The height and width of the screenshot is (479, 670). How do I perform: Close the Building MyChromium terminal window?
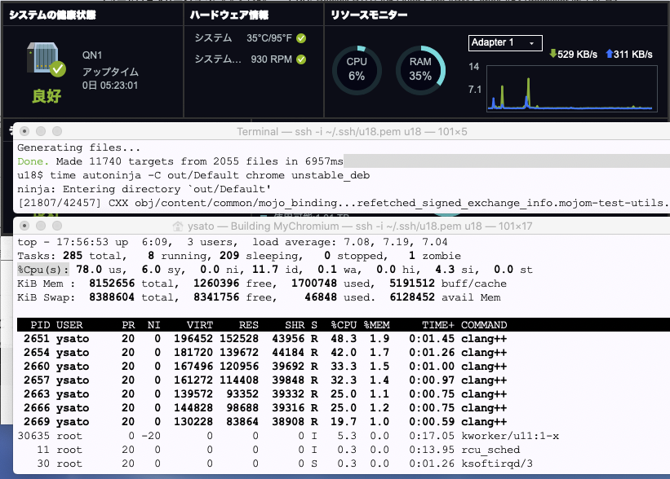tap(25, 226)
